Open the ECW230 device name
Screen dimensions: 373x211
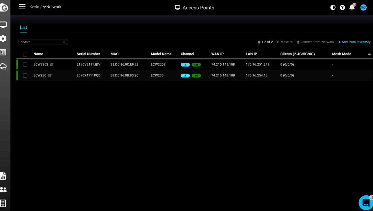(40, 75)
